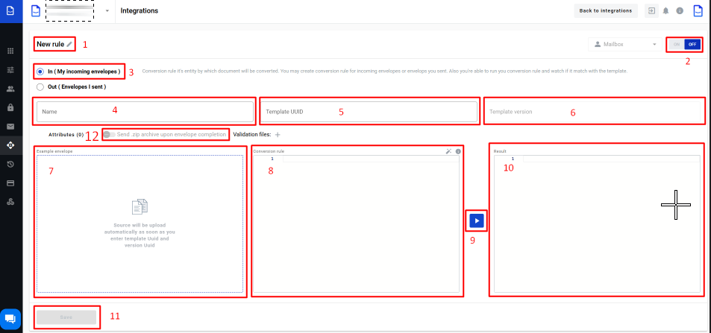Click the pencil icon beside New rule
The height and width of the screenshot is (333, 711).
point(69,45)
